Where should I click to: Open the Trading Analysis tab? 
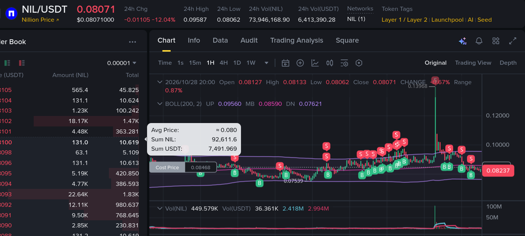pyautogui.click(x=297, y=40)
